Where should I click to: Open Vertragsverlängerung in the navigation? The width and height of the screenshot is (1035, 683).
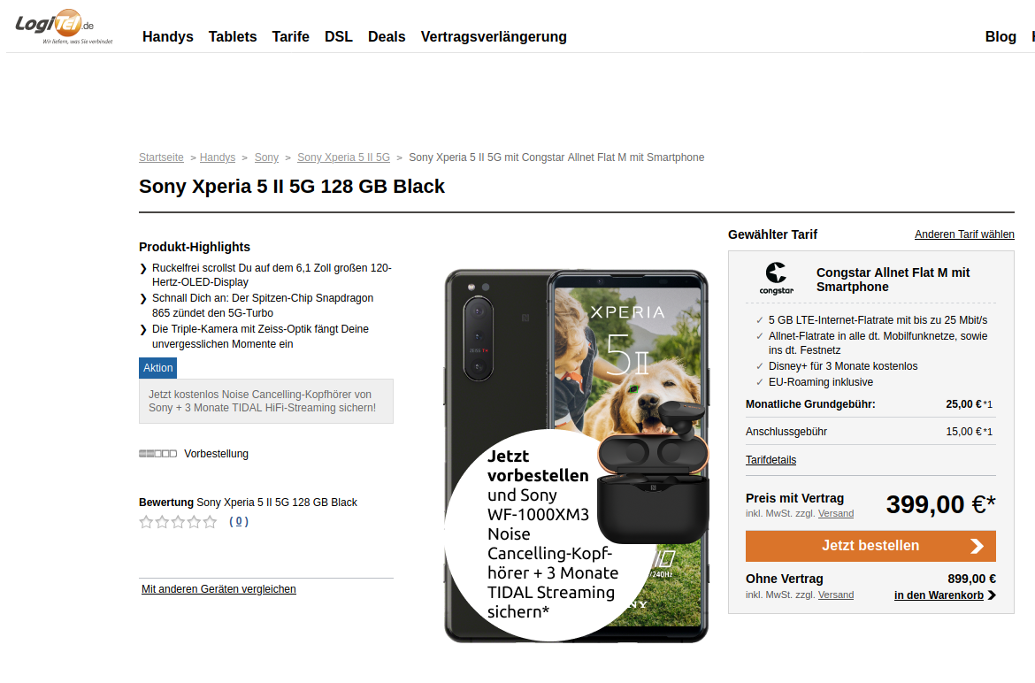494,37
